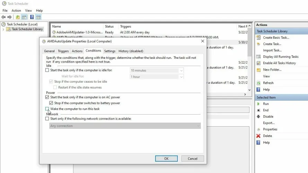The width and height of the screenshot is (308, 173).
Task: Open the '10 minutes' idle duration dropdown
Action: (157, 71)
